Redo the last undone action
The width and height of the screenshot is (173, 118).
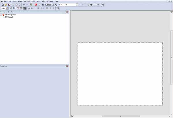[27, 5]
